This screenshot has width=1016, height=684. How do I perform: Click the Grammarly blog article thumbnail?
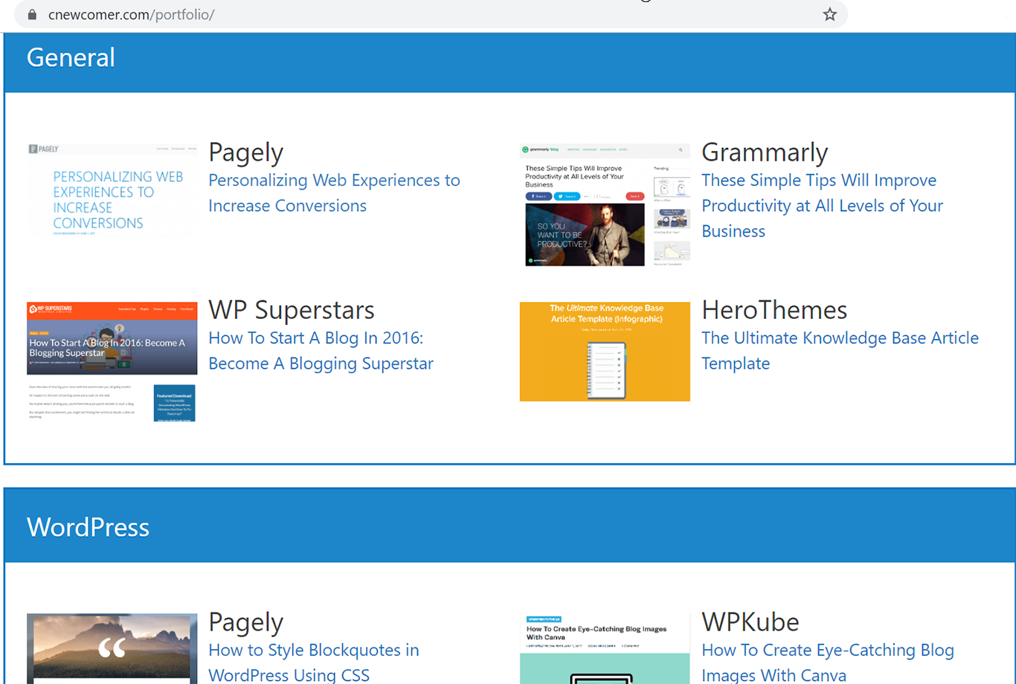(x=605, y=205)
